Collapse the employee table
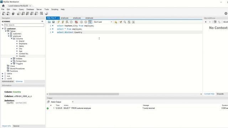 [x=9, y=36]
